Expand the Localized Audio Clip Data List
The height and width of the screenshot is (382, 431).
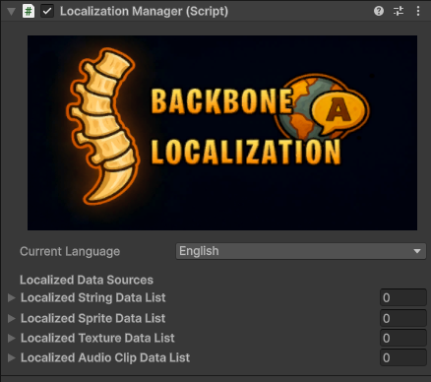(x=12, y=357)
